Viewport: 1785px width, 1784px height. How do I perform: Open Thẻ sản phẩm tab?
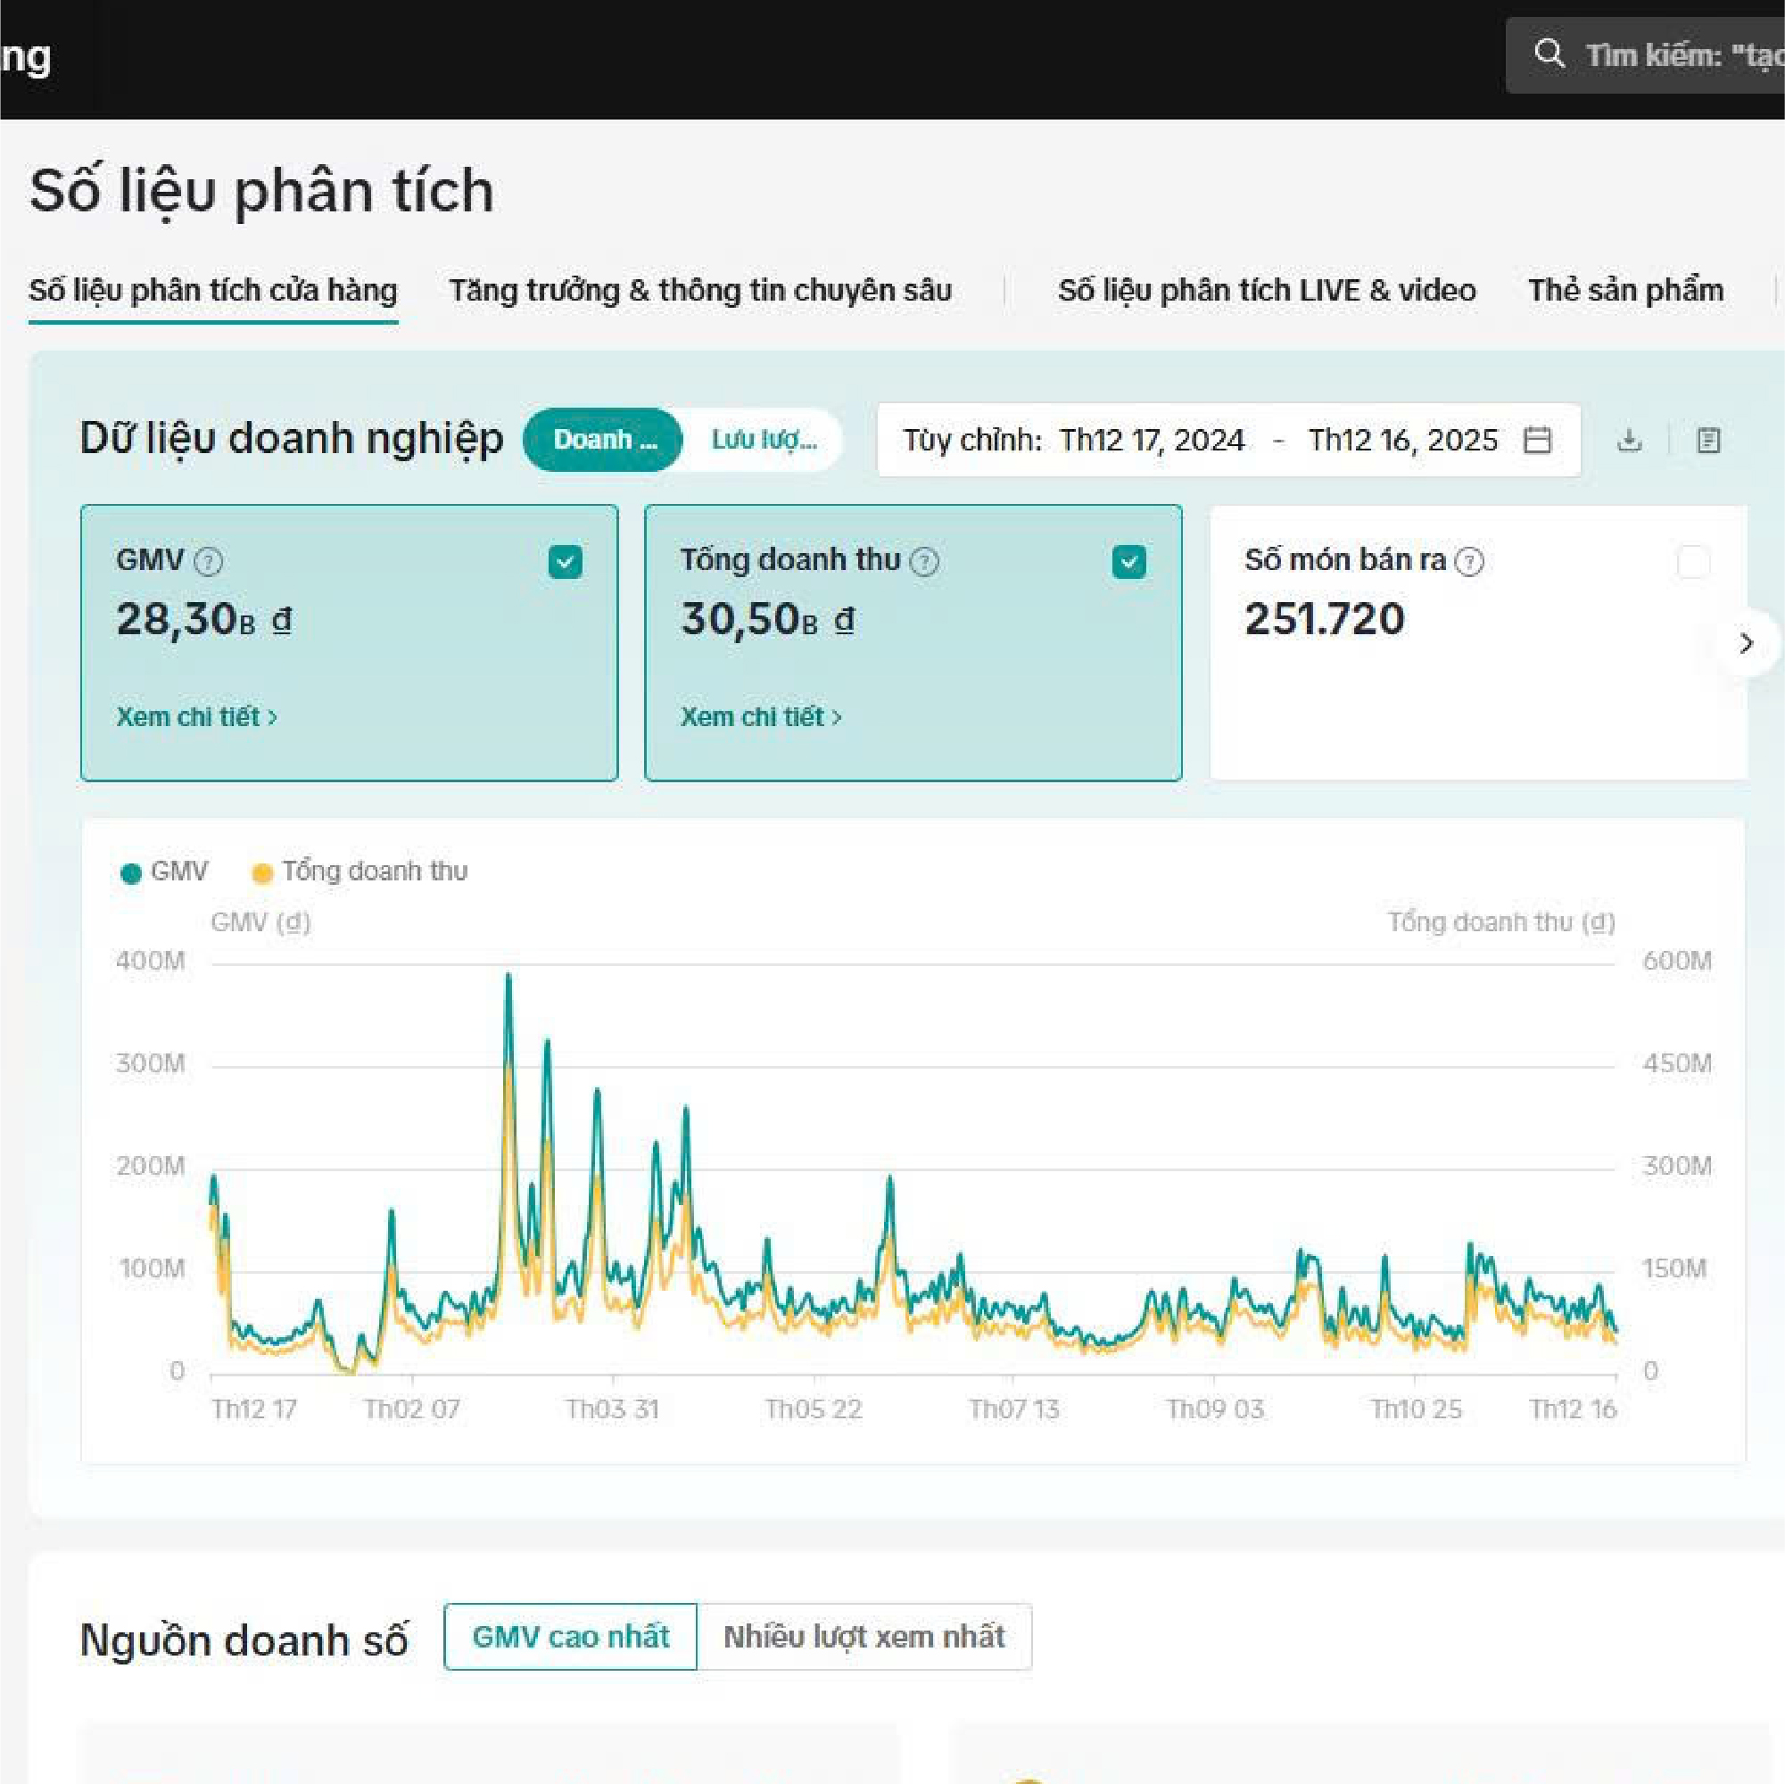[x=1625, y=290]
